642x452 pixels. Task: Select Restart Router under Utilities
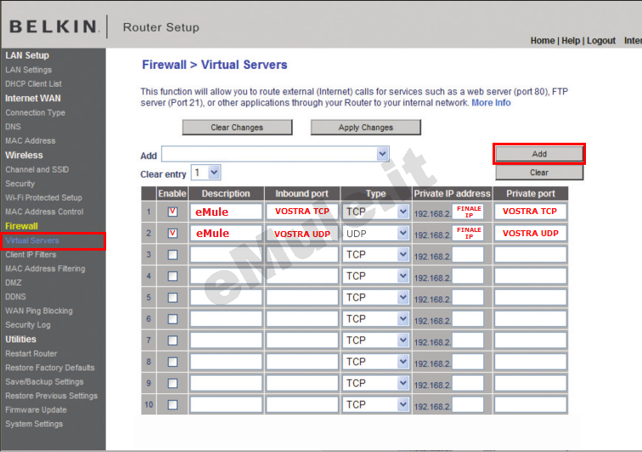pos(31,353)
